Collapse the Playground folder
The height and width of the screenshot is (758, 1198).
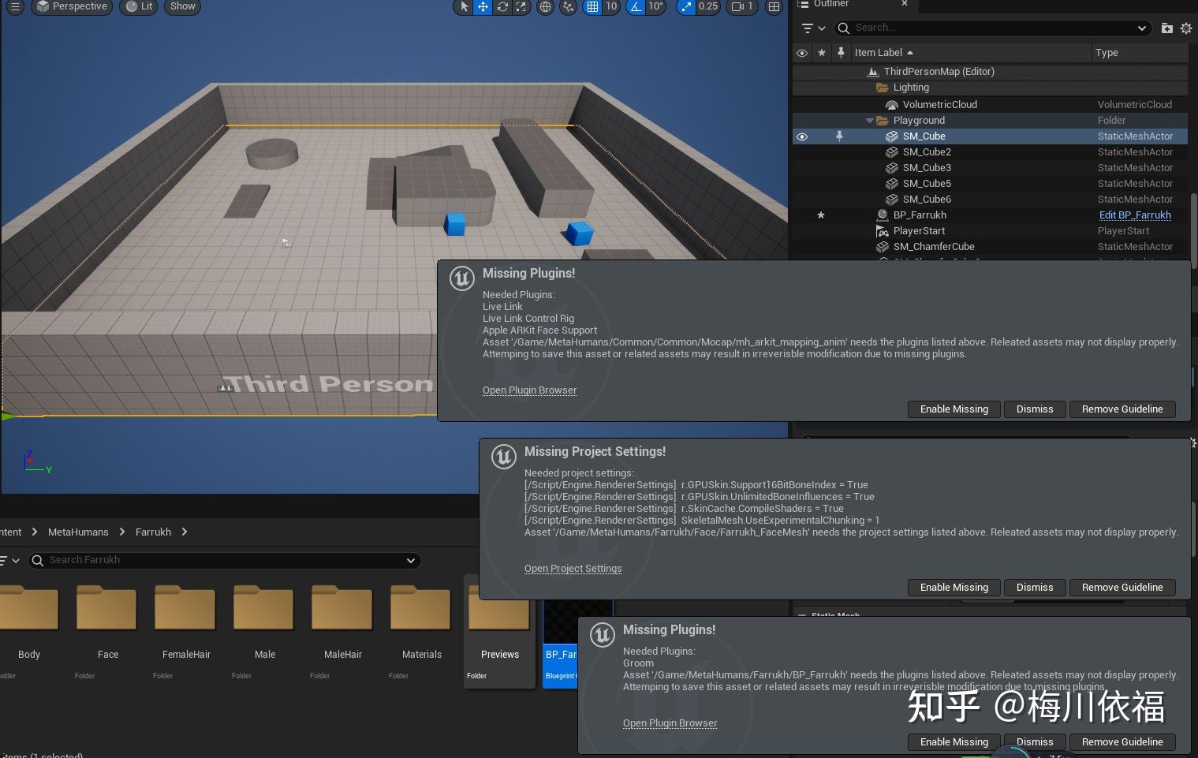870,121
